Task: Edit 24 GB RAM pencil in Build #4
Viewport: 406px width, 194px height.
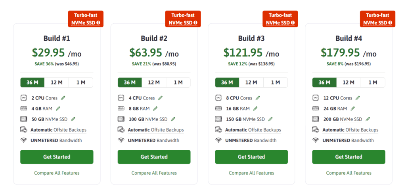Action: 352,109
